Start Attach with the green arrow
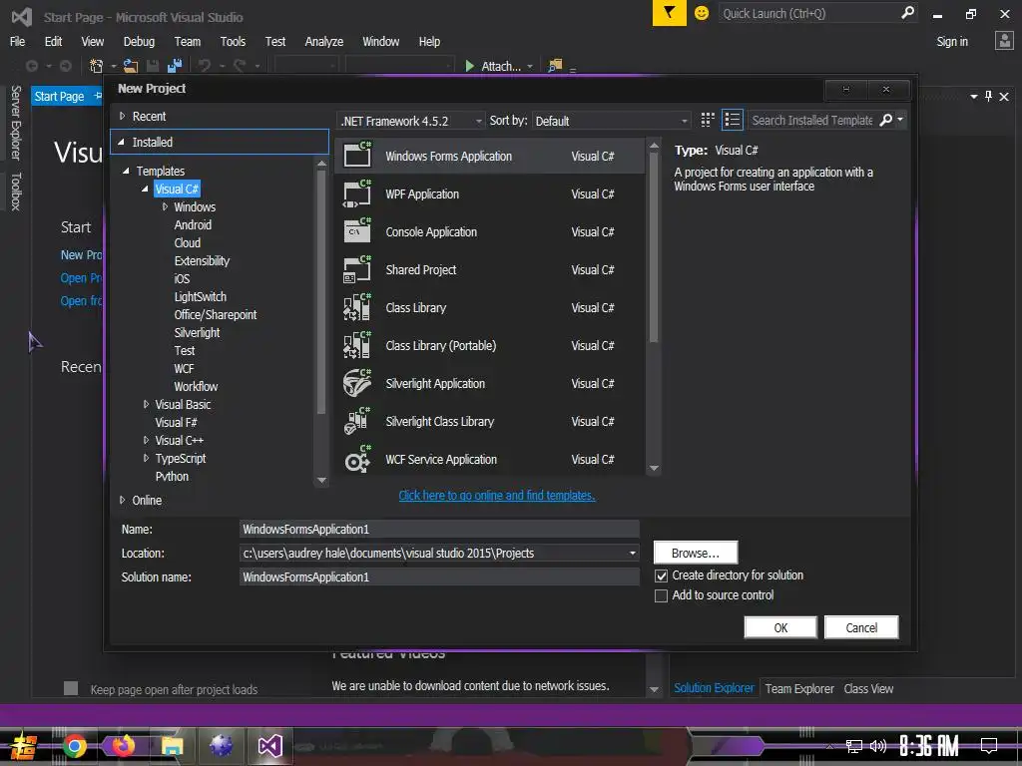The width and height of the screenshot is (1022, 766). [469, 66]
